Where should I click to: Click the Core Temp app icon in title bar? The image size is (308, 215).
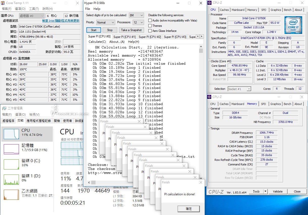3,3
